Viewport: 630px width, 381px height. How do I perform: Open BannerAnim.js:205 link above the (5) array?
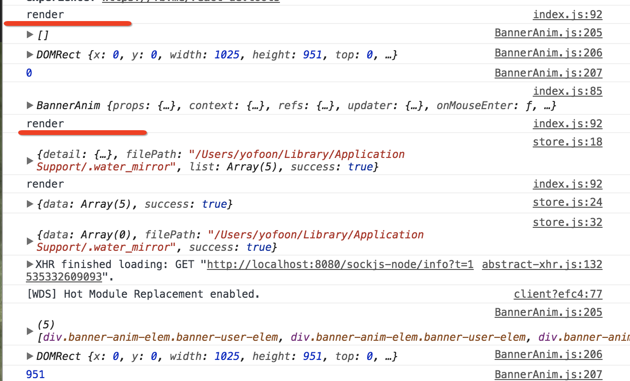click(x=548, y=312)
